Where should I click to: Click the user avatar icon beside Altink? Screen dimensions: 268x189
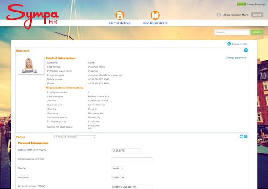(x=218, y=15)
